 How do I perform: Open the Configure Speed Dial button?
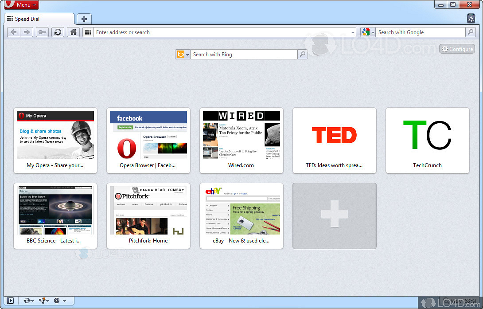tap(457, 49)
